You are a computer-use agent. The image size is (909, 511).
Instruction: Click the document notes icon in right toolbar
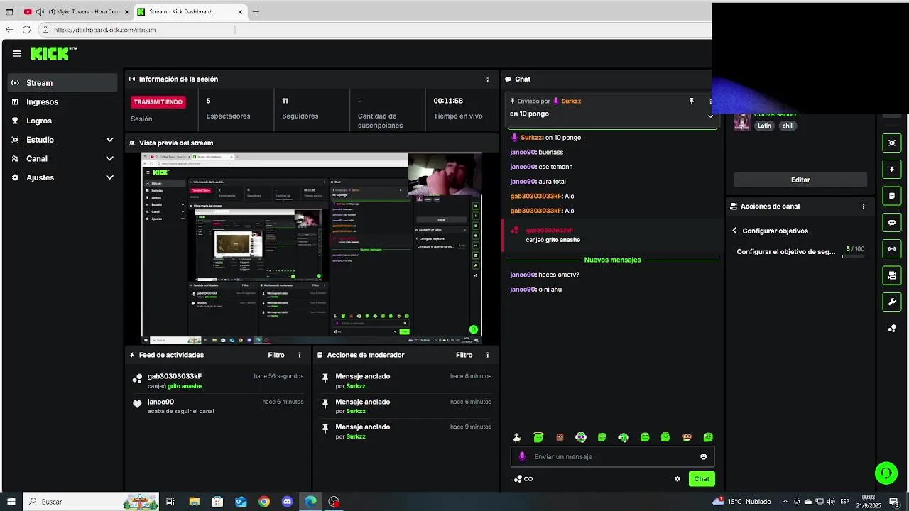(x=892, y=196)
